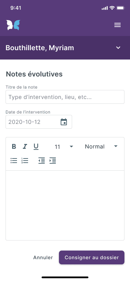Image resolution: width=130 pixels, height=281 pixels.
Task: Insert a bulleted list
Action: 14,161
